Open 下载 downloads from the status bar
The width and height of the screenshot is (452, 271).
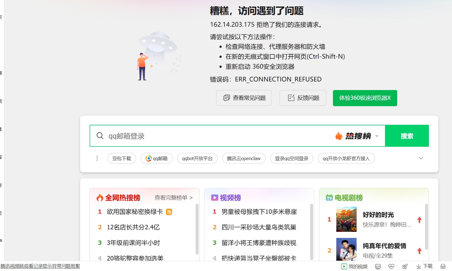point(424,267)
